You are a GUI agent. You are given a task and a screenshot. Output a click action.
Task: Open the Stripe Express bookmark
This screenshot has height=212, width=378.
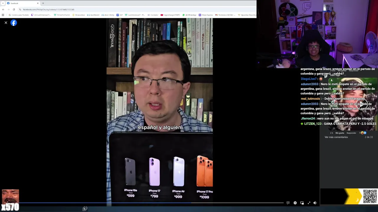click(x=206, y=15)
